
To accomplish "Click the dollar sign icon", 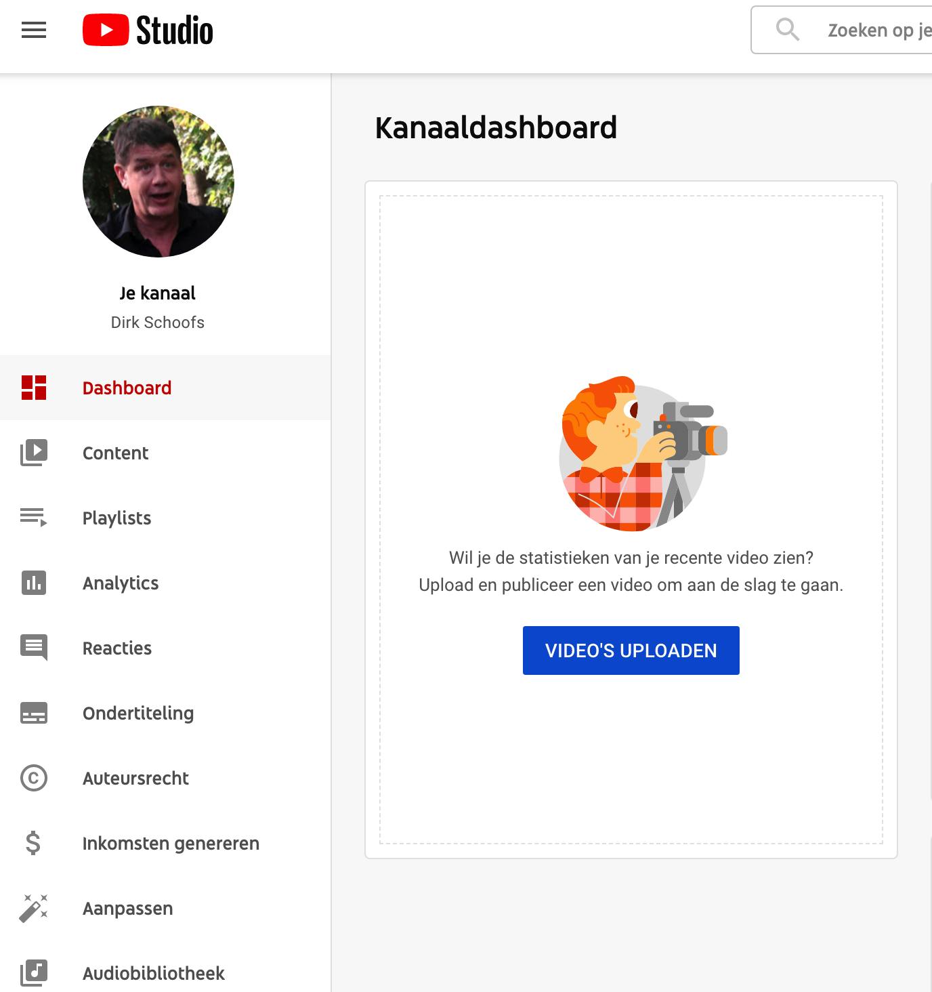I will pos(33,843).
